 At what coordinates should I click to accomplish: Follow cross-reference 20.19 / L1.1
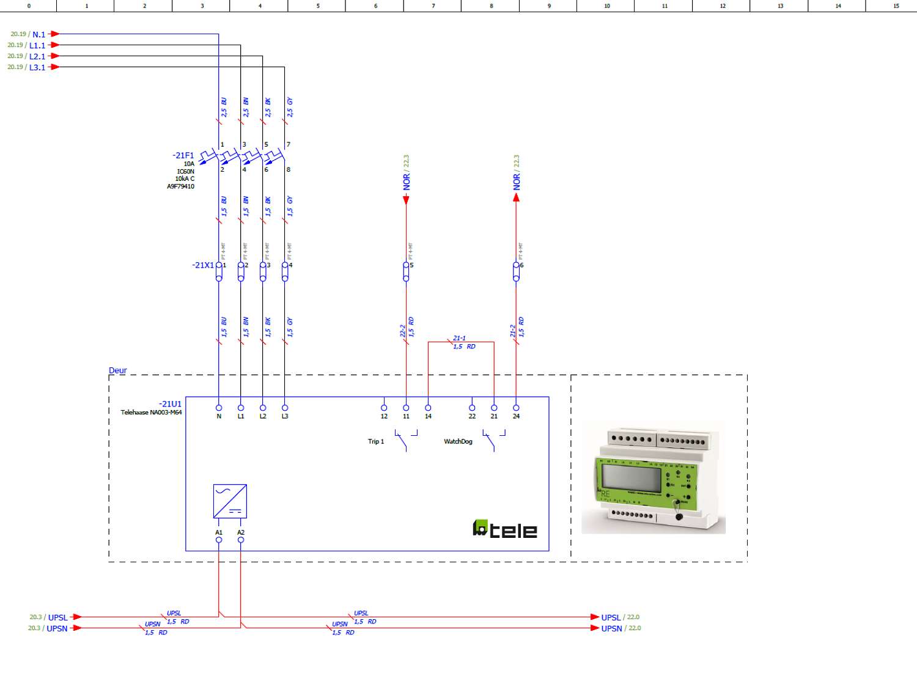pyautogui.click(x=26, y=45)
